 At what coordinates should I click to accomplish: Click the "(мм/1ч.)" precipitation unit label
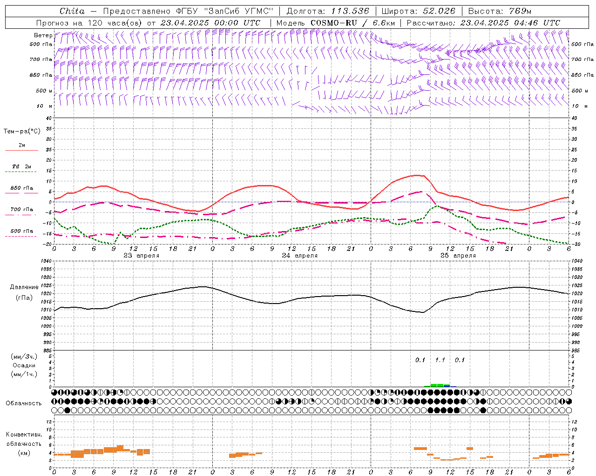point(24,374)
